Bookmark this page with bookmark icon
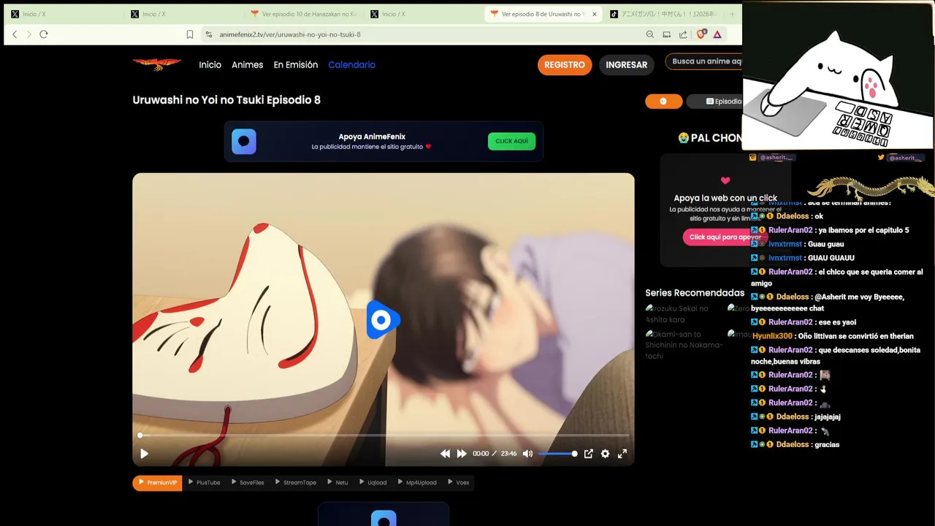This screenshot has width=935, height=526. (190, 34)
